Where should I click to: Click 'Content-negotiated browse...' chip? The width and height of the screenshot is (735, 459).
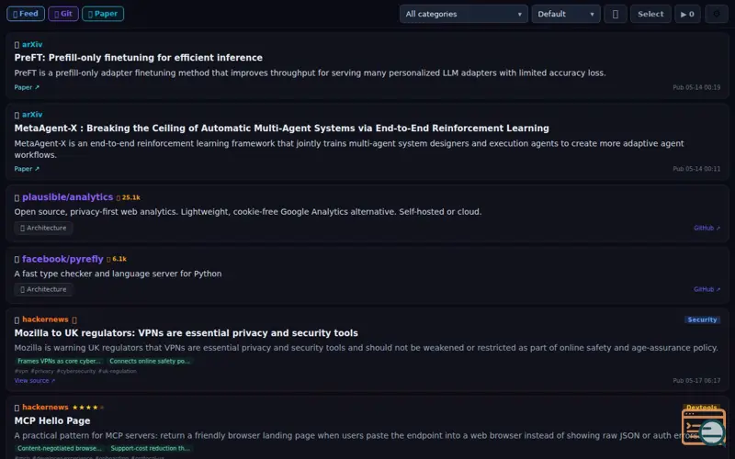[x=59, y=448]
